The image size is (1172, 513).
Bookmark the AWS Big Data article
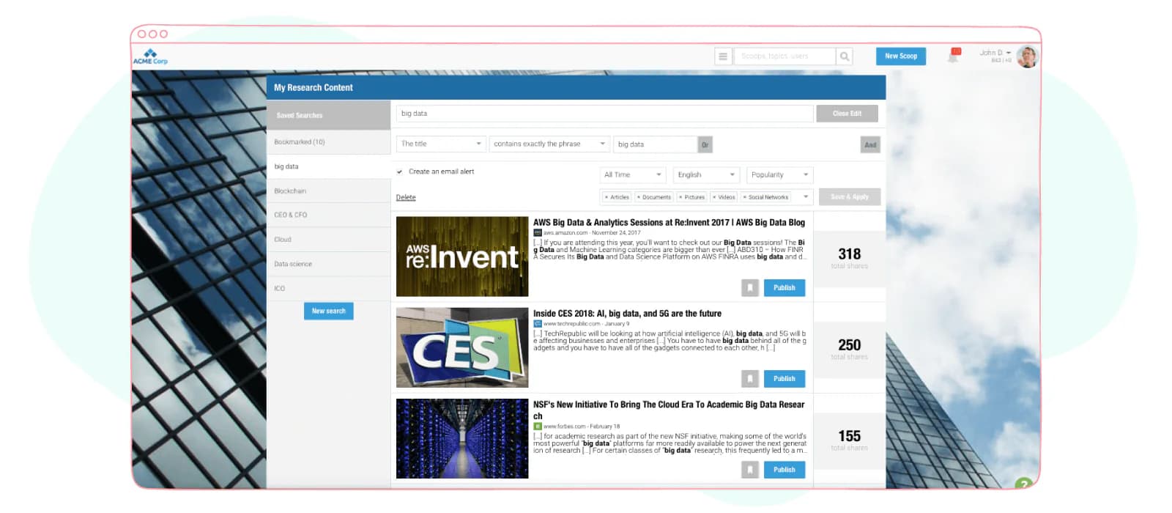point(749,288)
